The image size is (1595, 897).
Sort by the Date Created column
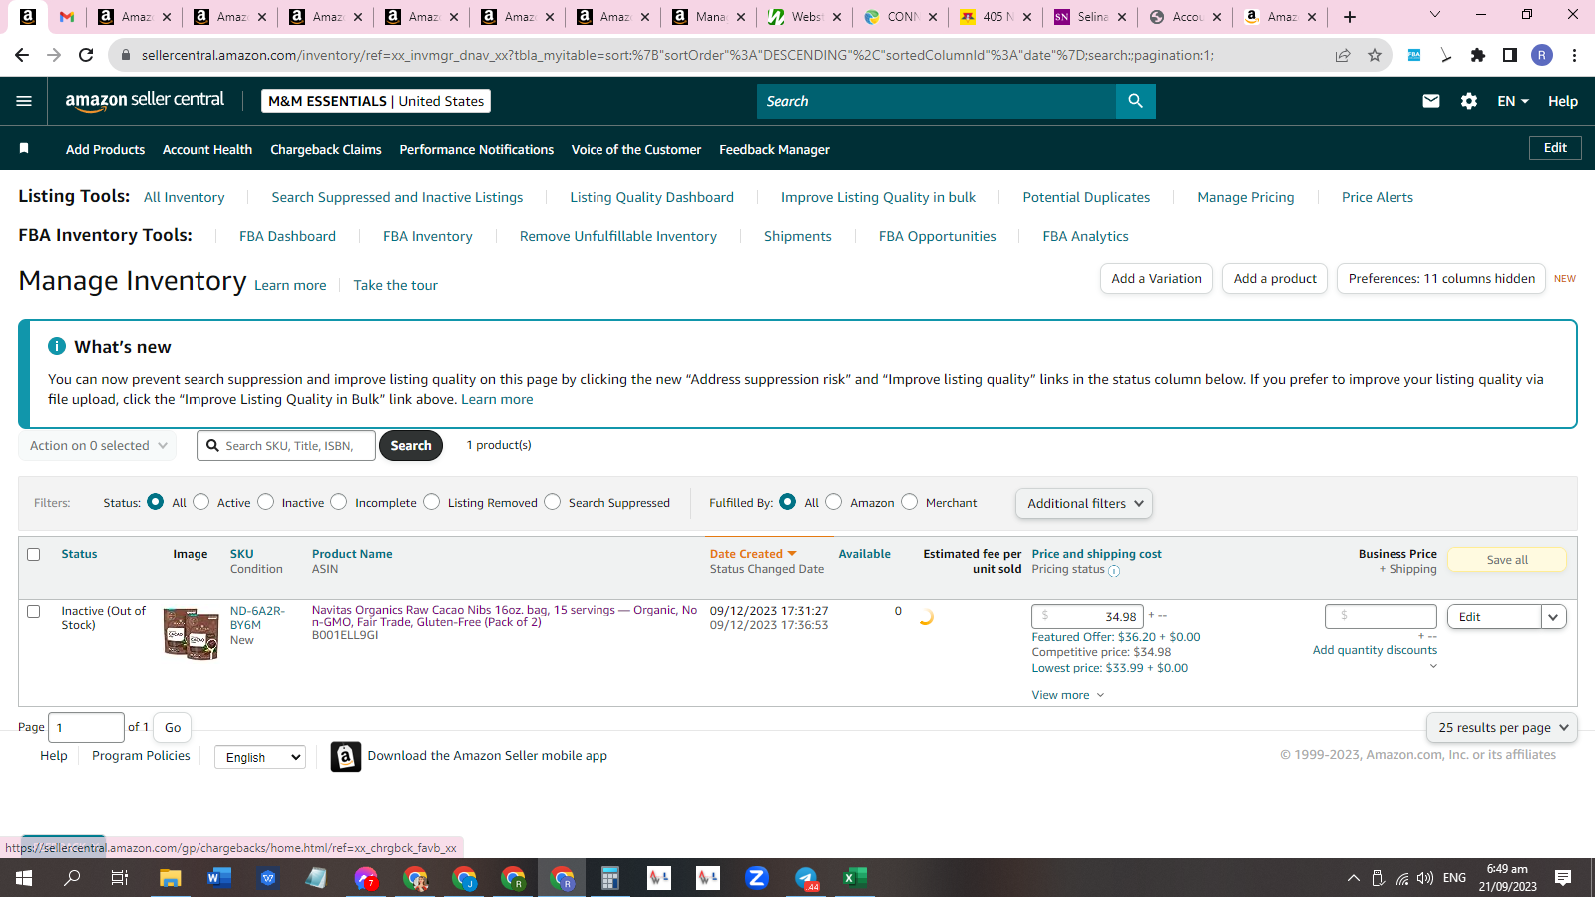[753, 554]
